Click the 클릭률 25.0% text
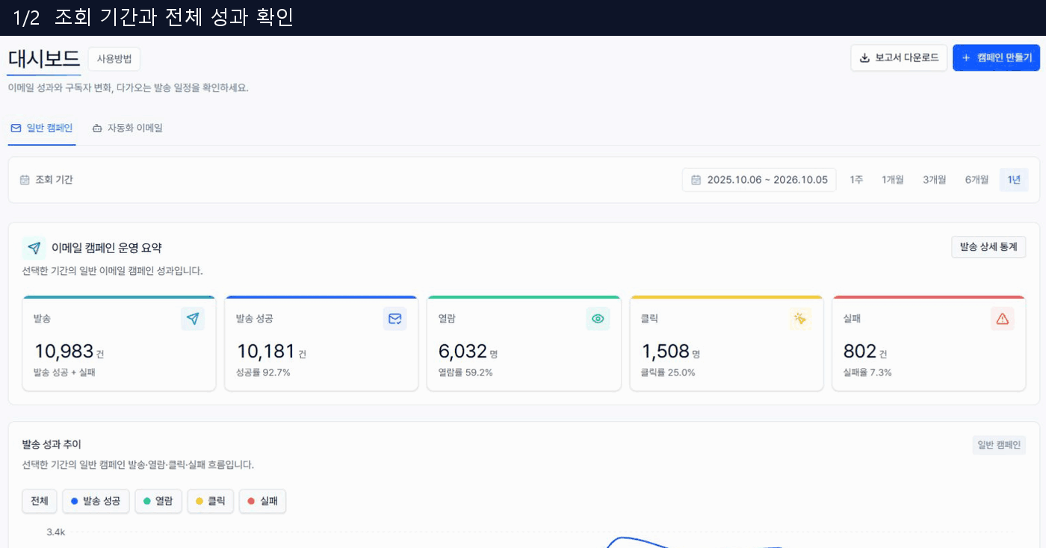 (668, 373)
